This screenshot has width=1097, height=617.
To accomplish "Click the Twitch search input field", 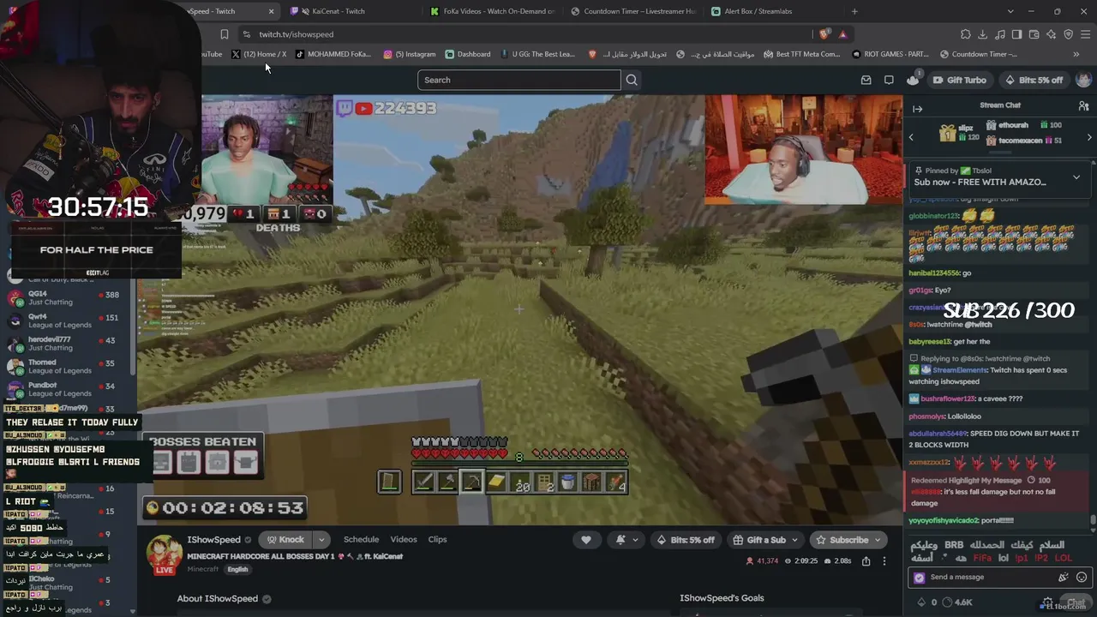I will point(519,80).
